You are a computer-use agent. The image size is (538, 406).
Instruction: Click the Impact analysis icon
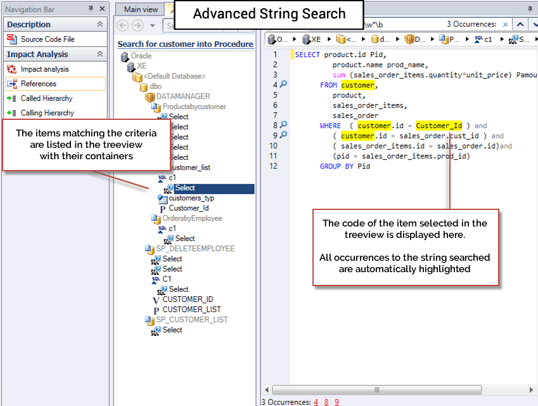13,69
